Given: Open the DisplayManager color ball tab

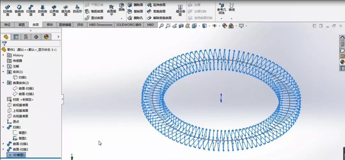Looking at the screenshot, I should click(46, 37).
